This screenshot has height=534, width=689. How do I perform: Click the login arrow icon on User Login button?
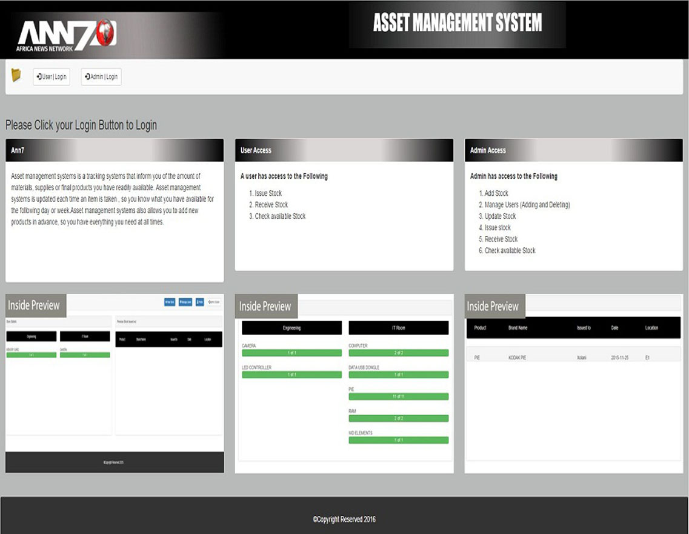pos(39,76)
